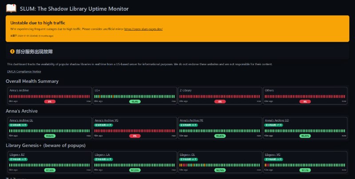Click the 'now' label in Anna's Archive GD card

coord(344,136)
